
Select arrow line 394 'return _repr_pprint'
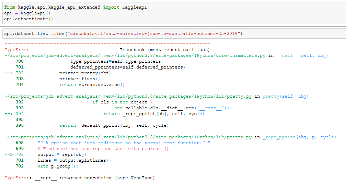click(x=153, y=114)
